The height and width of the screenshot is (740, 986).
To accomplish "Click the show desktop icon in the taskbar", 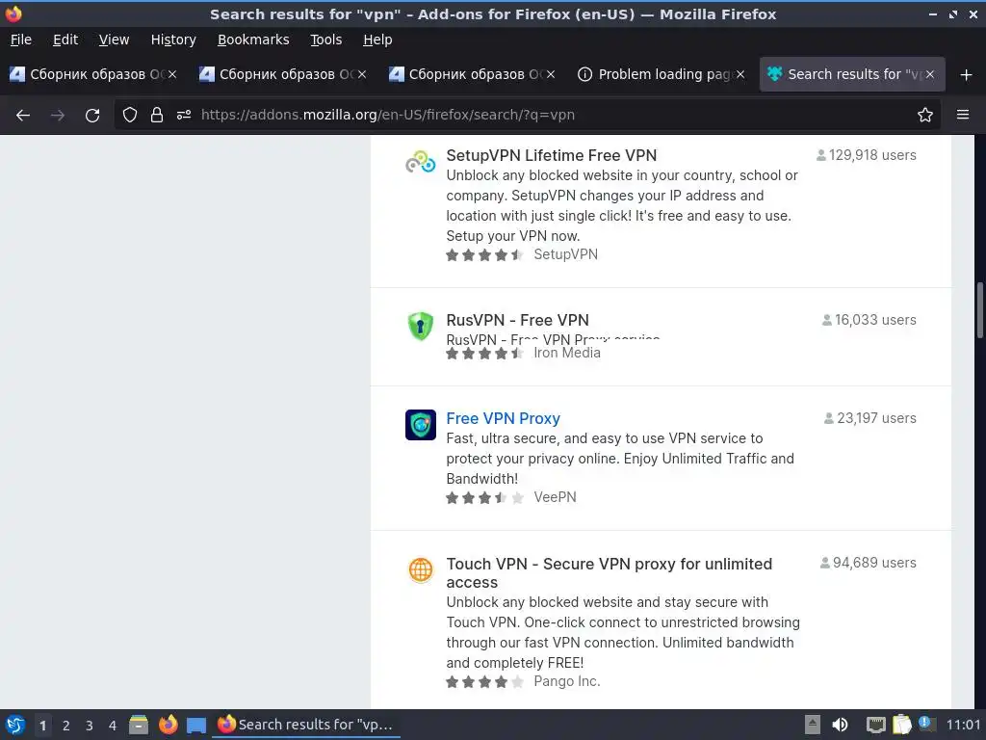I will click(x=196, y=726).
